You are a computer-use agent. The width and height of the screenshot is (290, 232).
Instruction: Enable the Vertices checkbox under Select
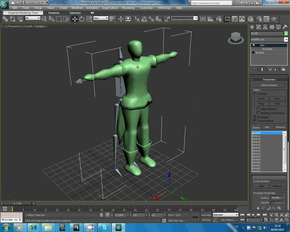[255, 94]
